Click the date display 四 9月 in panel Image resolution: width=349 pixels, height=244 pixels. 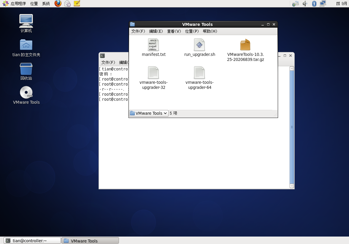point(341,4)
